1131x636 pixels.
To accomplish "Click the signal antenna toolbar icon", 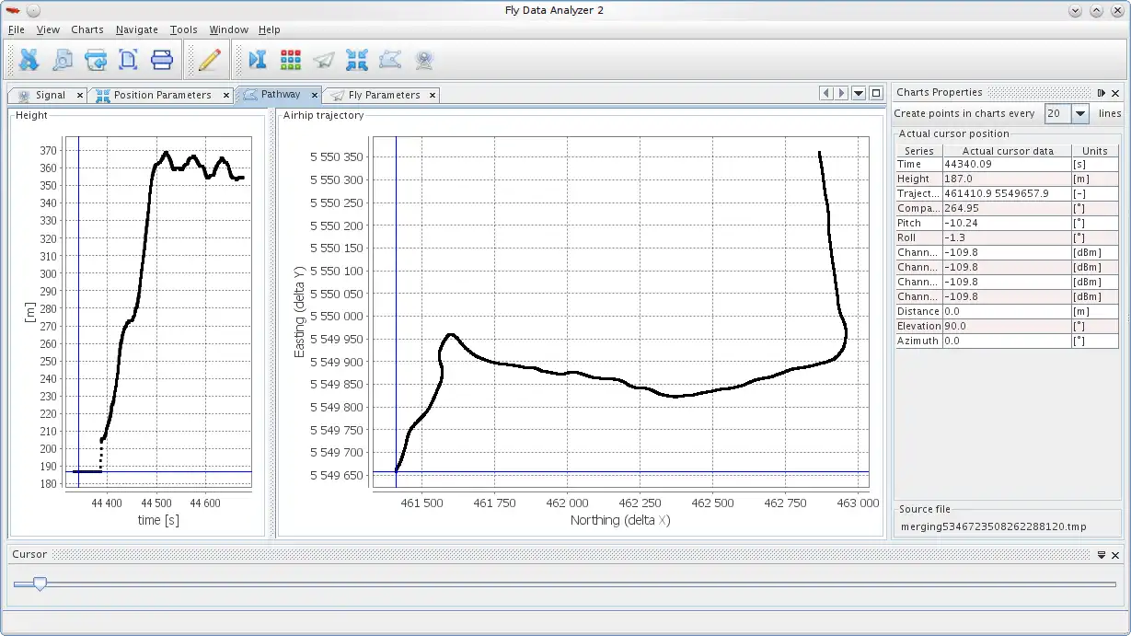I will pyautogui.click(x=423, y=60).
